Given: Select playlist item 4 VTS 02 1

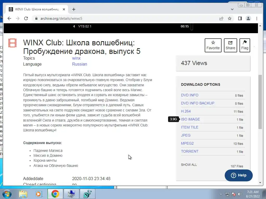Looking at the screenshot, I should point(82,26).
